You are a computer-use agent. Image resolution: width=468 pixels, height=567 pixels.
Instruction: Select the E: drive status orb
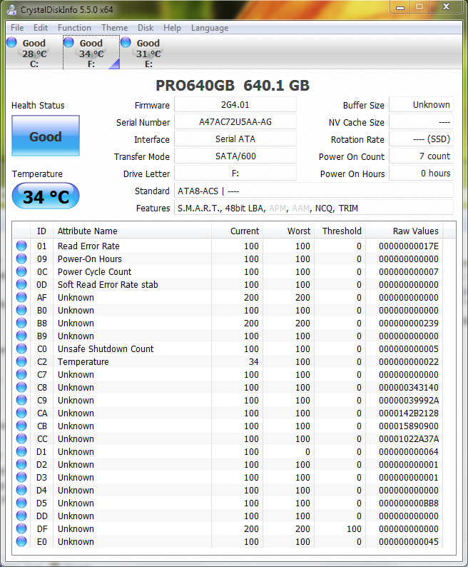point(126,43)
